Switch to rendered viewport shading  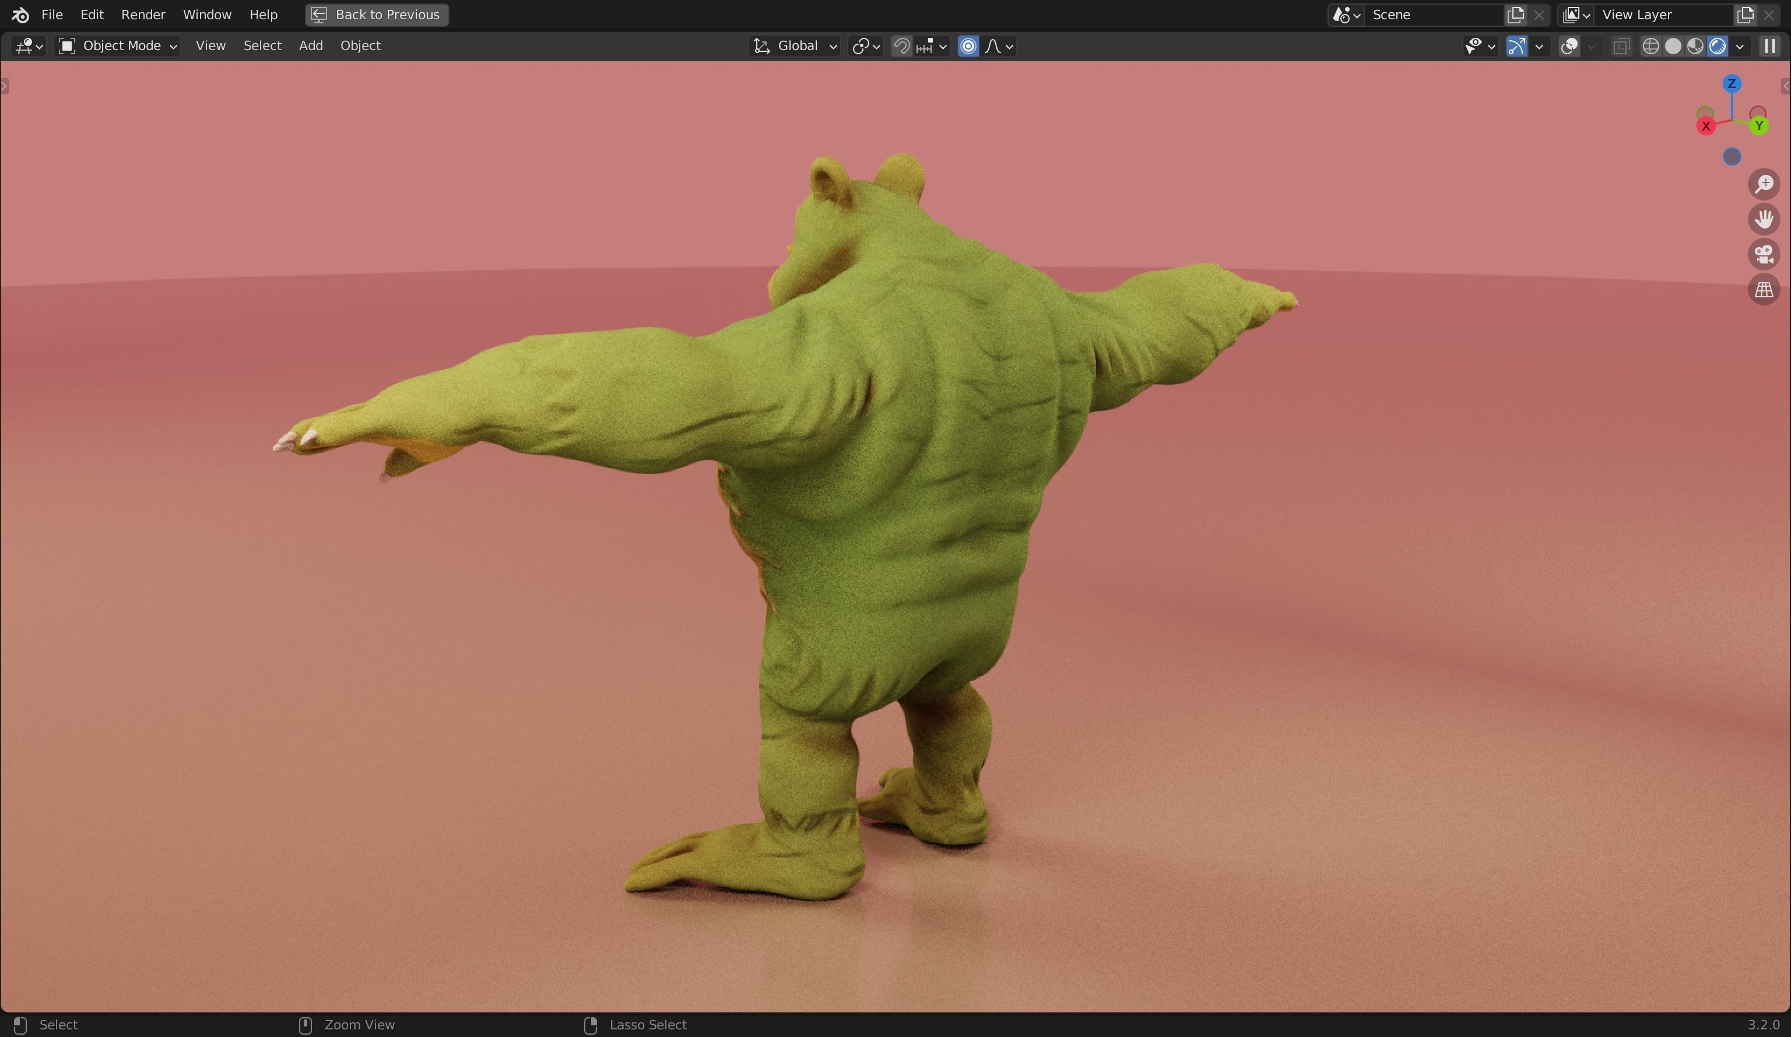(x=1717, y=46)
